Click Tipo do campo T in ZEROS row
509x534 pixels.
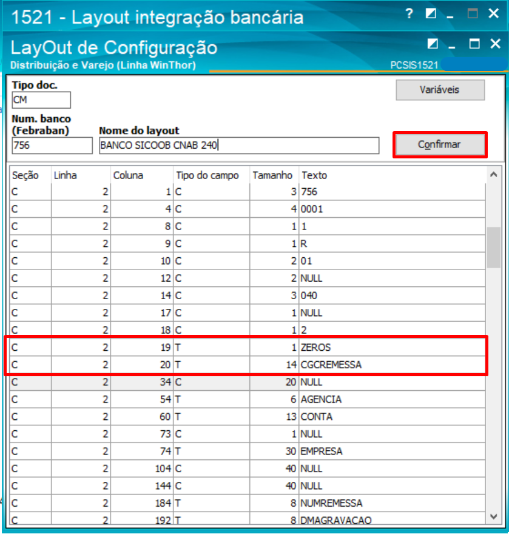212,348
